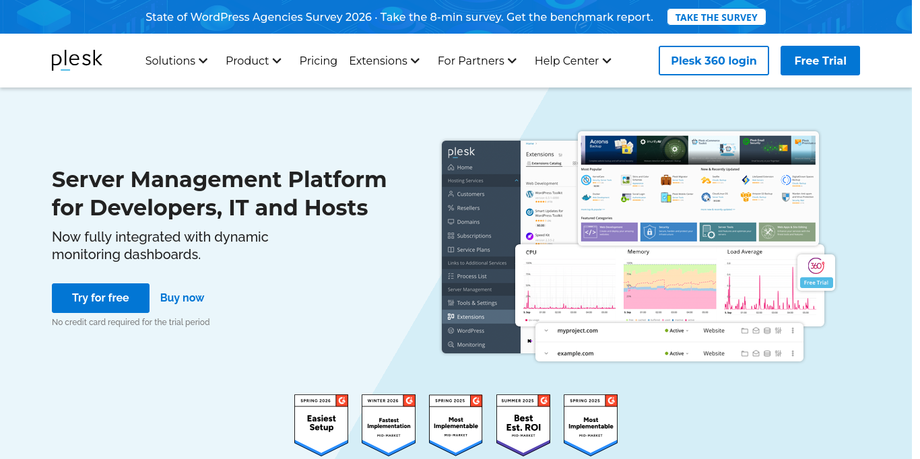
Task: Open the rightmost Most Implementable badge
Action: pos(591,425)
